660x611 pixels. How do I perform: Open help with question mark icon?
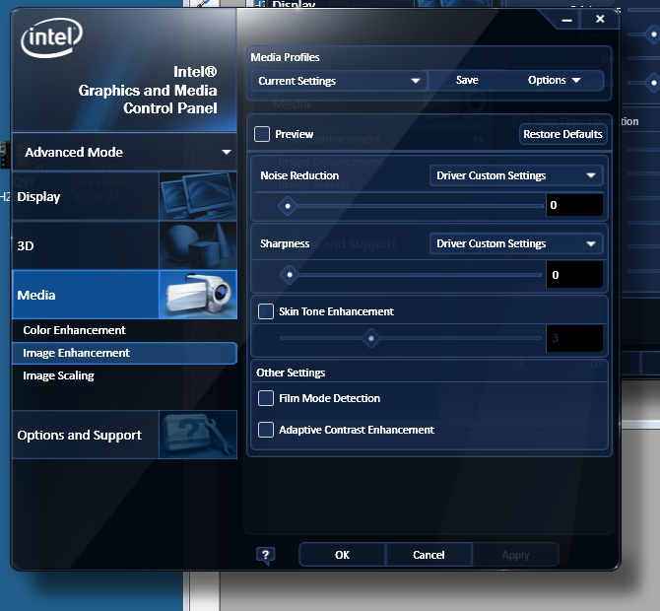[266, 556]
